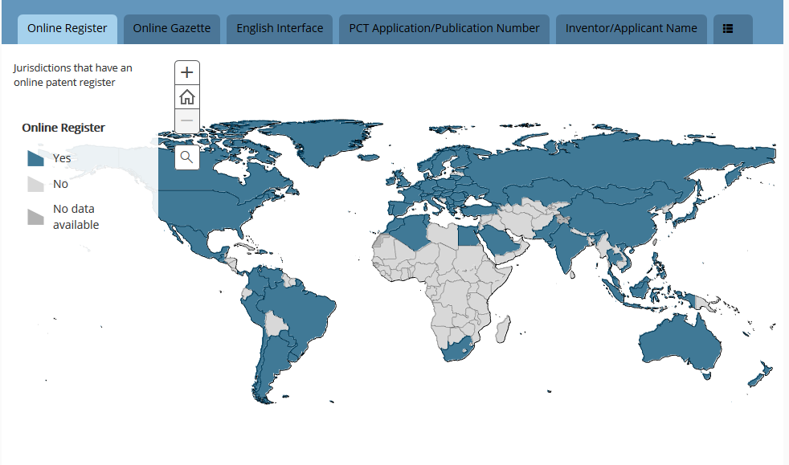Screen dimensions: 789x465
Task: Open the Inventor/Applicant Name tab
Action: point(631,27)
